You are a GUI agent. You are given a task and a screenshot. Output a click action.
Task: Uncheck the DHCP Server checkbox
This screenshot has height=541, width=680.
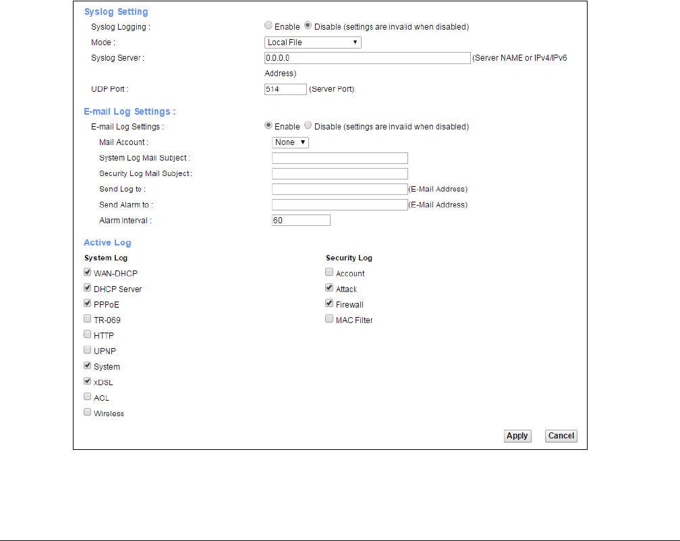[88, 288]
